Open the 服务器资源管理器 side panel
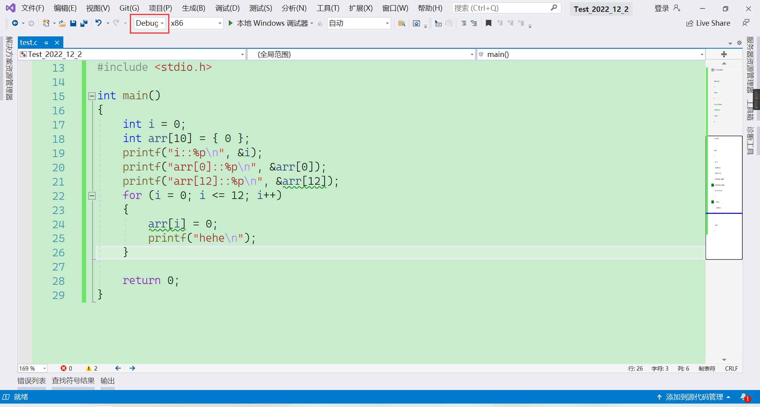Viewport: 760px width, 407px height. (750, 64)
